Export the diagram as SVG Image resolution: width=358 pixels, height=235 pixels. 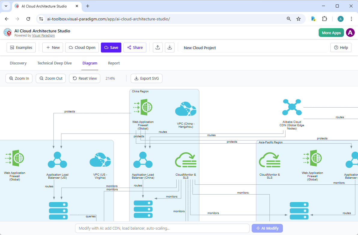coord(147,78)
